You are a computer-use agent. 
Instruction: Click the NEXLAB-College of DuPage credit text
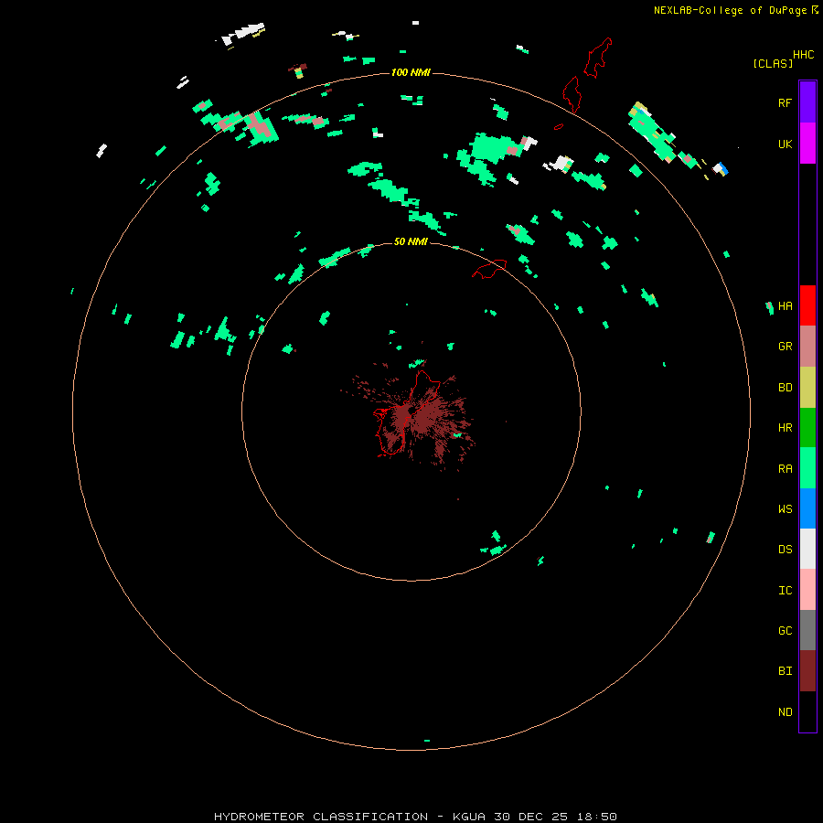point(730,10)
